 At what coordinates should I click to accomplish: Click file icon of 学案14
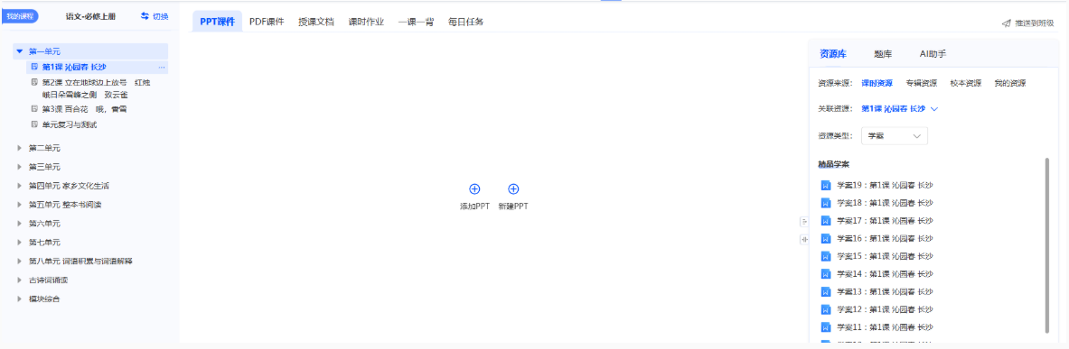tap(825, 273)
